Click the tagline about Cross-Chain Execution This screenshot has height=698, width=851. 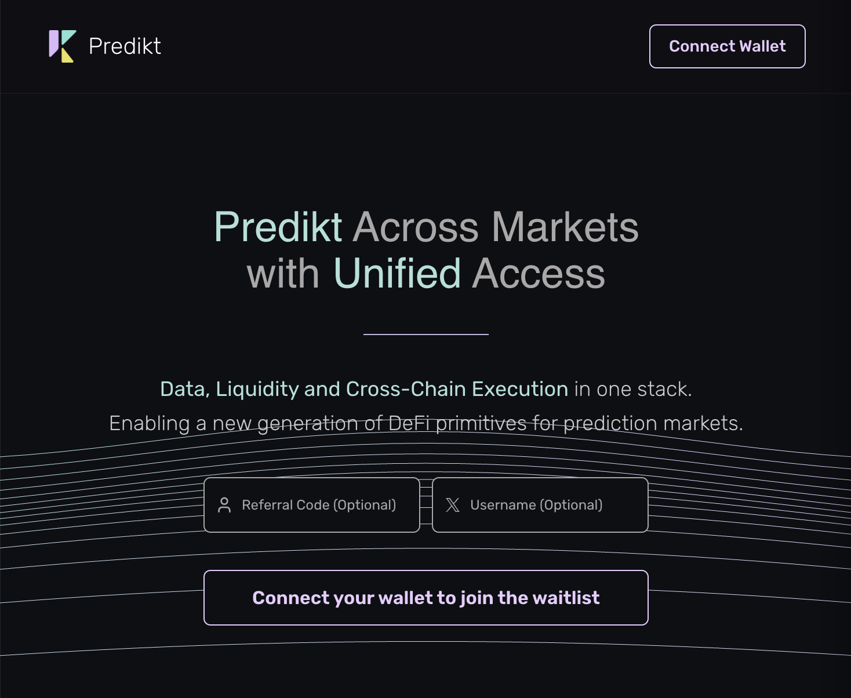426,389
